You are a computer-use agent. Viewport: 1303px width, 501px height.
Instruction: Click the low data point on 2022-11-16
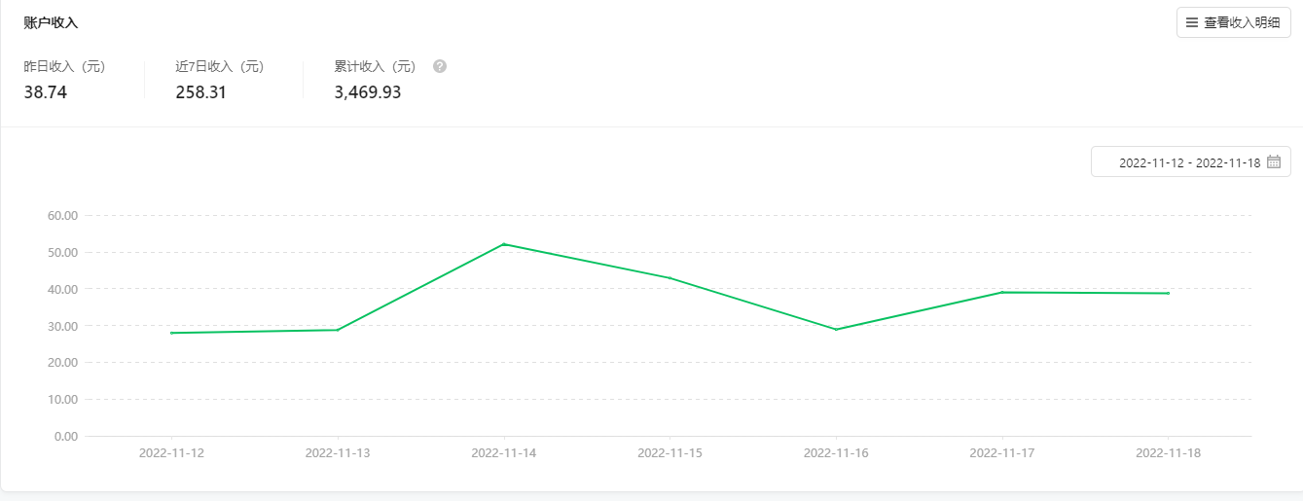pos(836,329)
